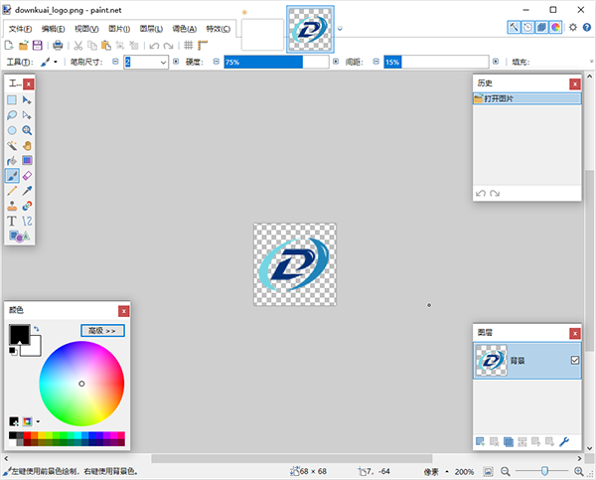Paste from clipboard toolbar icon
This screenshot has height=480, width=596.
[106, 46]
